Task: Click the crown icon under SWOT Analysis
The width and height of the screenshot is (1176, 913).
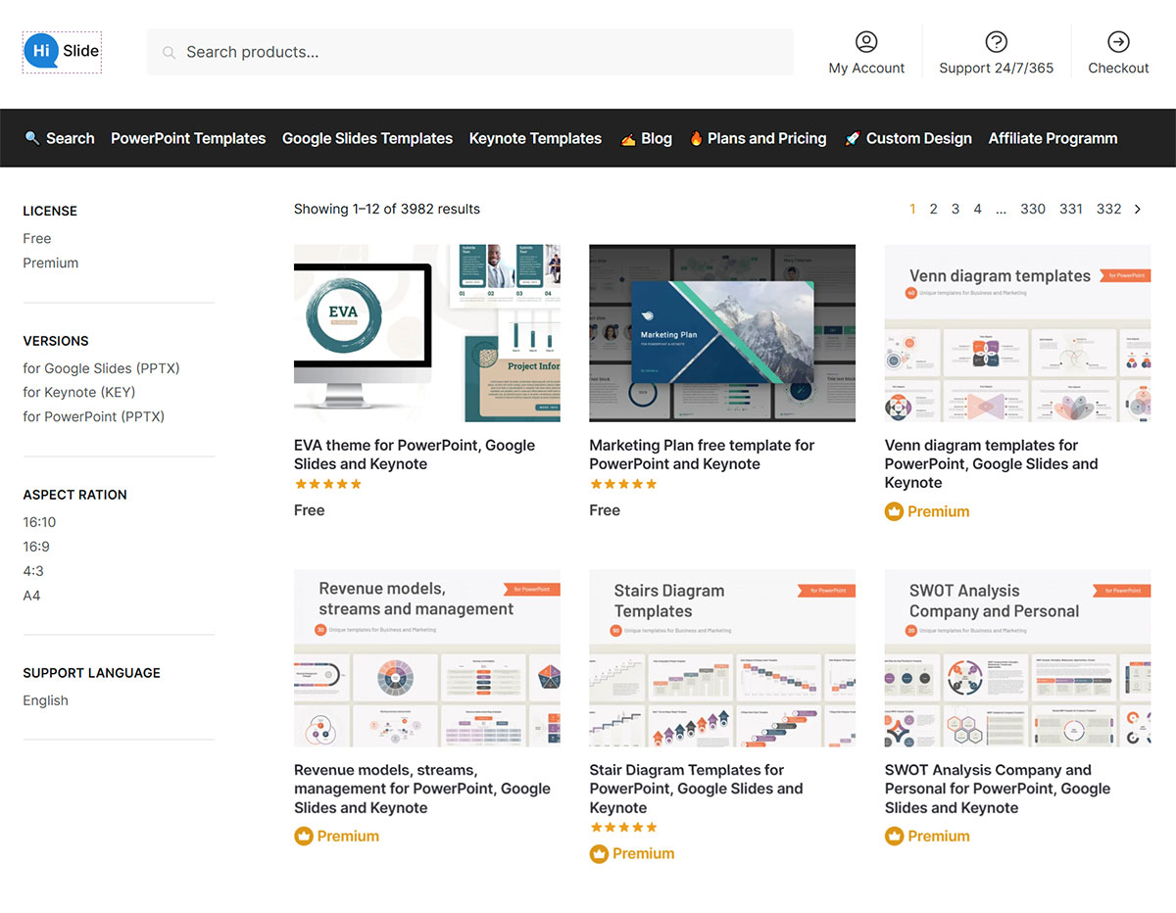Action: pyautogui.click(x=894, y=836)
